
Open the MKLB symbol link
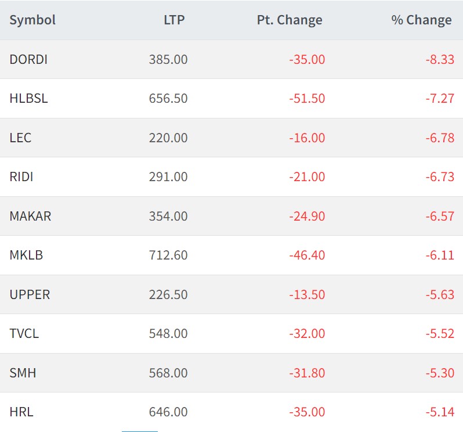pyautogui.click(x=26, y=255)
